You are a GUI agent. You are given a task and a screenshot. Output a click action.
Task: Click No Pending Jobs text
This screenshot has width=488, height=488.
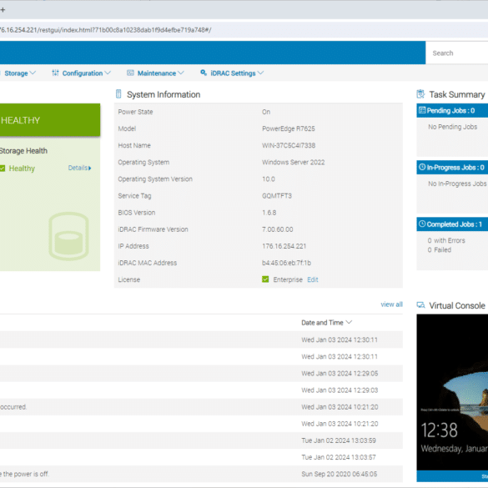tap(452, 127)
